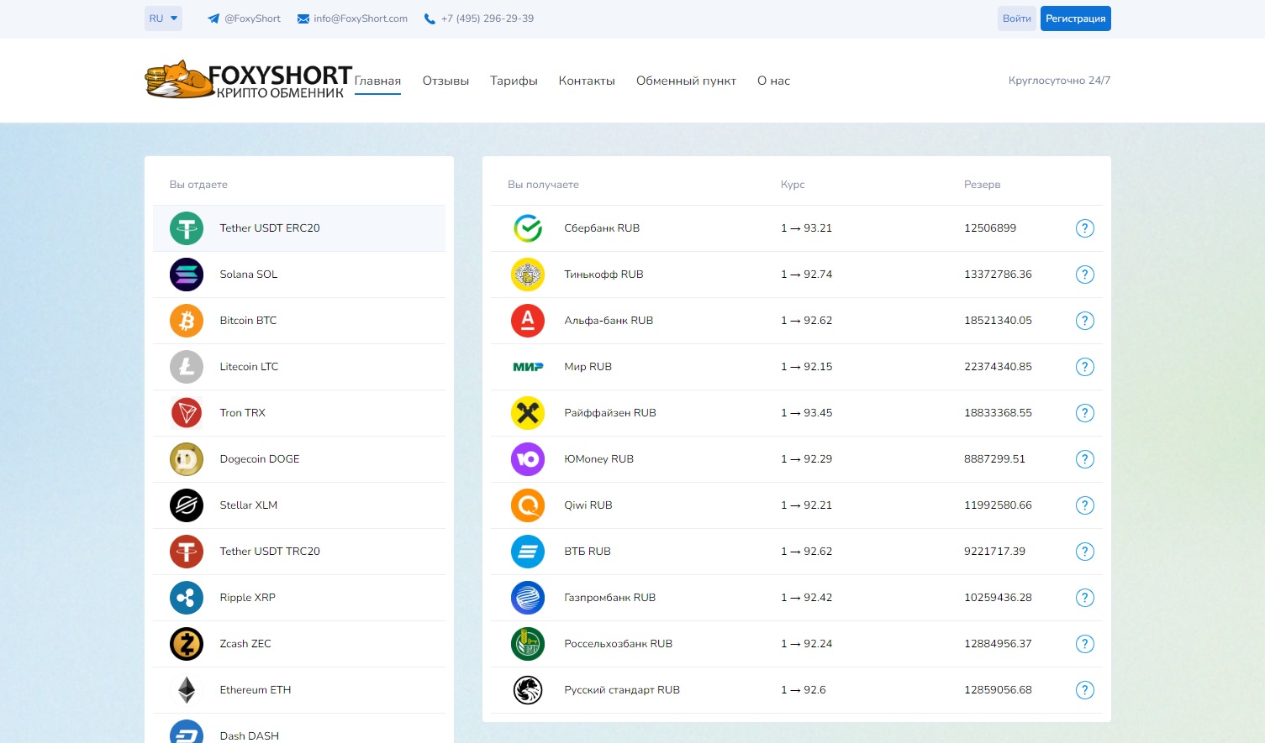Viewport: 1265px width, 743px height.
Task: Click the phone handset icon
Action: point(430,18)
